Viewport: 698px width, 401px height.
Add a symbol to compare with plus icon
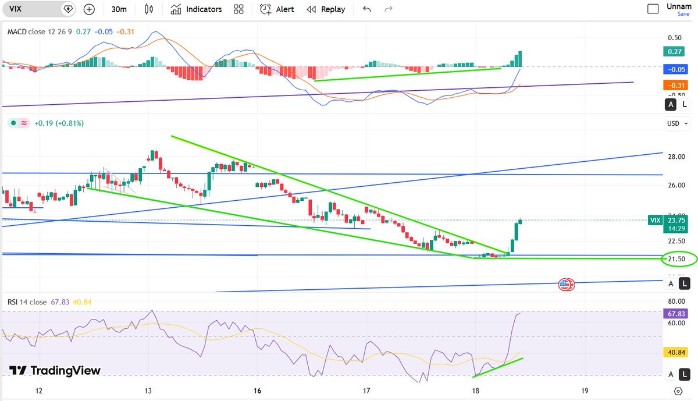89,9
